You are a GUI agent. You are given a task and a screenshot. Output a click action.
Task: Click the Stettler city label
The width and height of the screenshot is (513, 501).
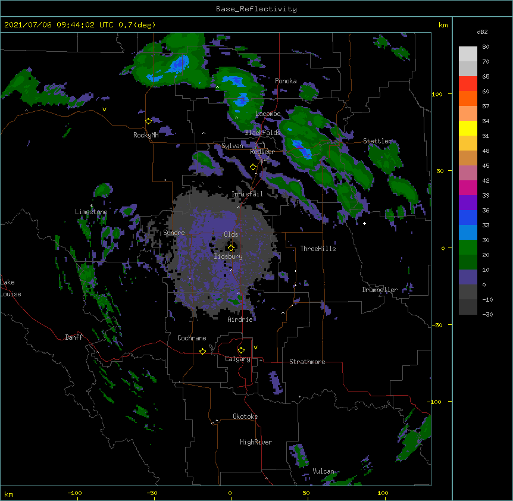[377, 141]
